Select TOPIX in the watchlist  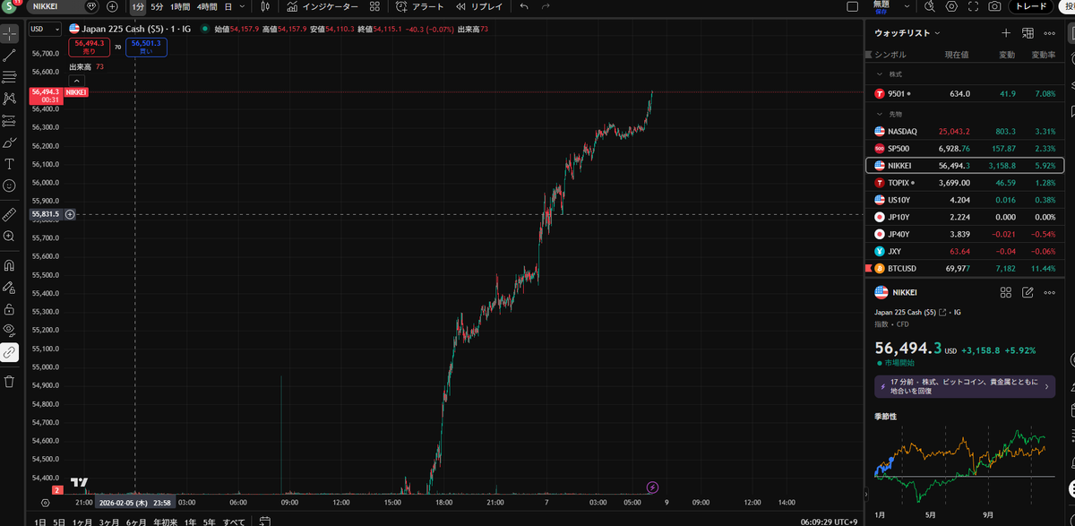pos(965,182)
